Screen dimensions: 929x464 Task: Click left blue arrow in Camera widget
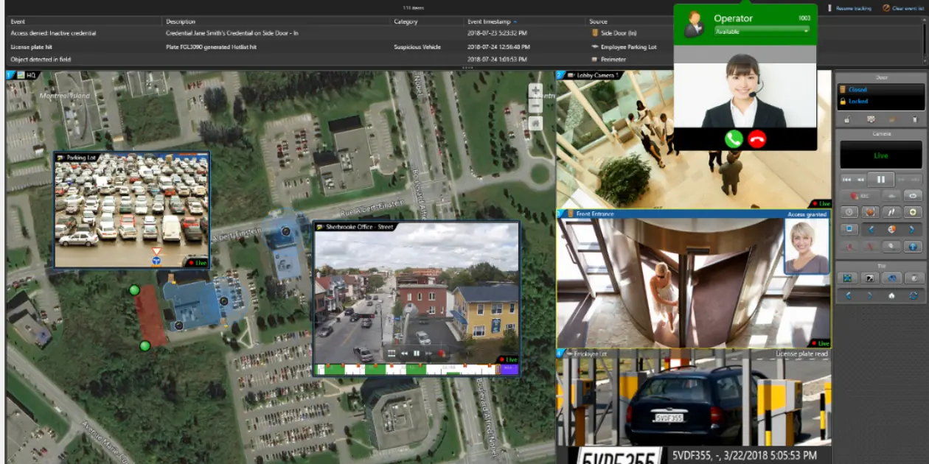(x=871, y=229)
